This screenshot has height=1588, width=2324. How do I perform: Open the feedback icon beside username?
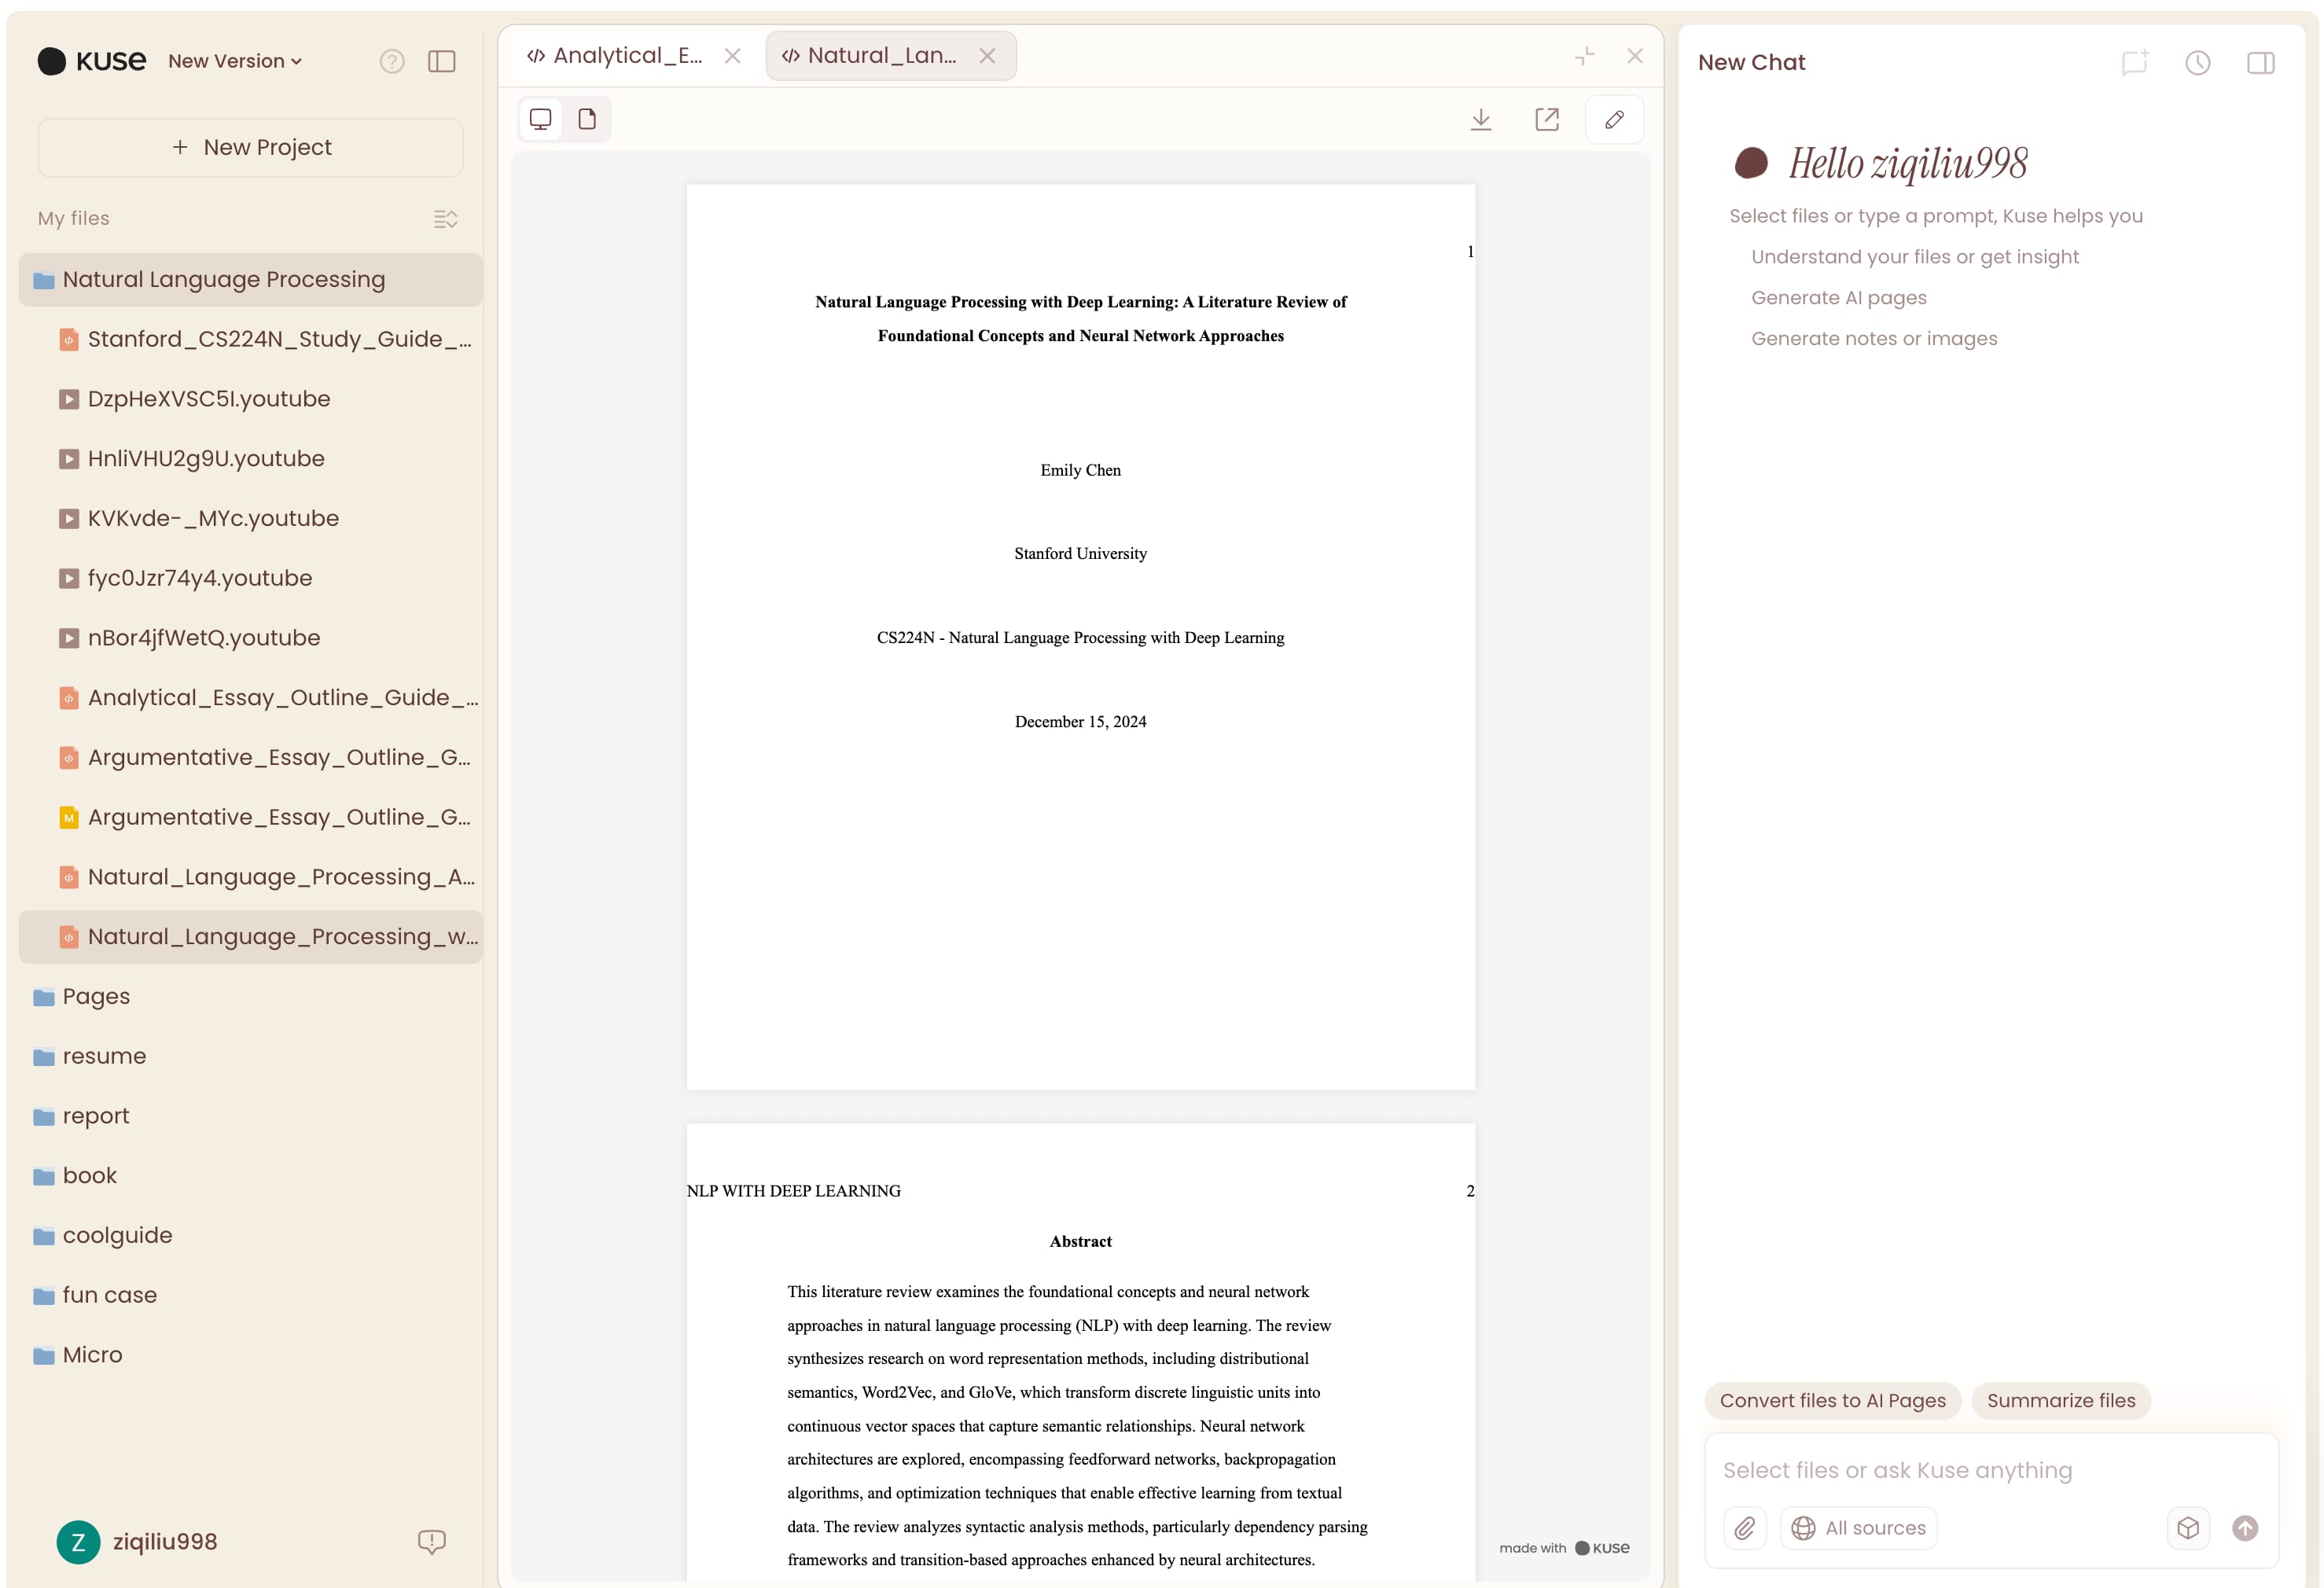click(431, 1542)
